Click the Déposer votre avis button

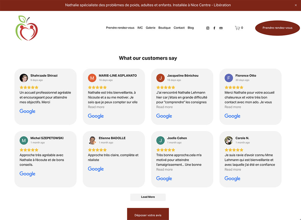point(148,214)
